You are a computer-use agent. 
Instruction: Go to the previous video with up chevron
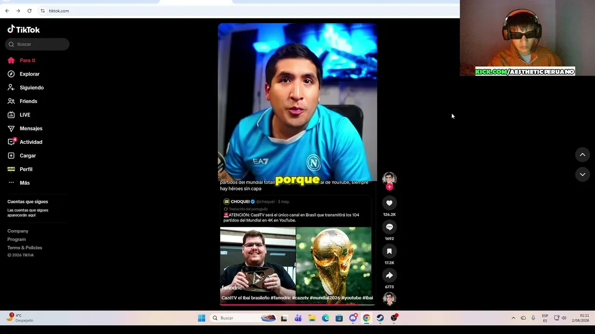tap(582, 154)
